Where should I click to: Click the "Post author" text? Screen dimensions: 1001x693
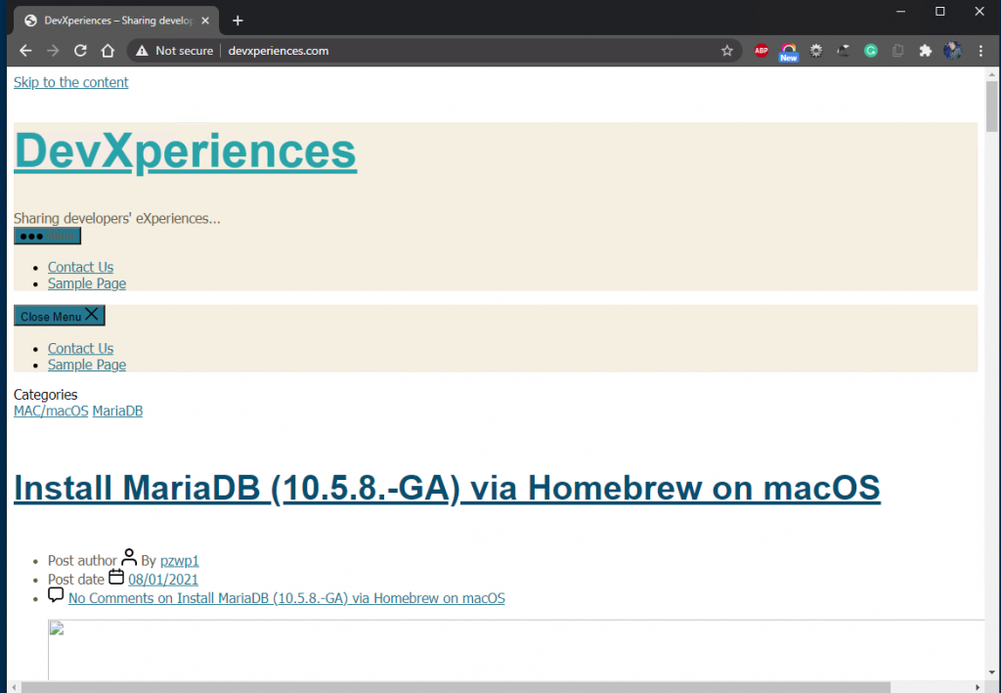(82, 561)
